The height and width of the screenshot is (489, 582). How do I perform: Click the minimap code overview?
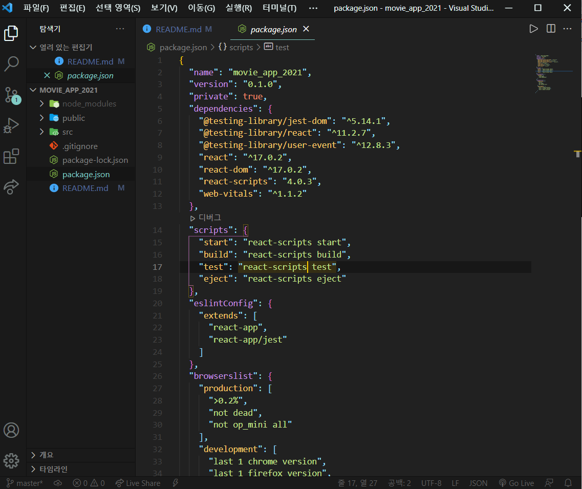click(553, 73)
